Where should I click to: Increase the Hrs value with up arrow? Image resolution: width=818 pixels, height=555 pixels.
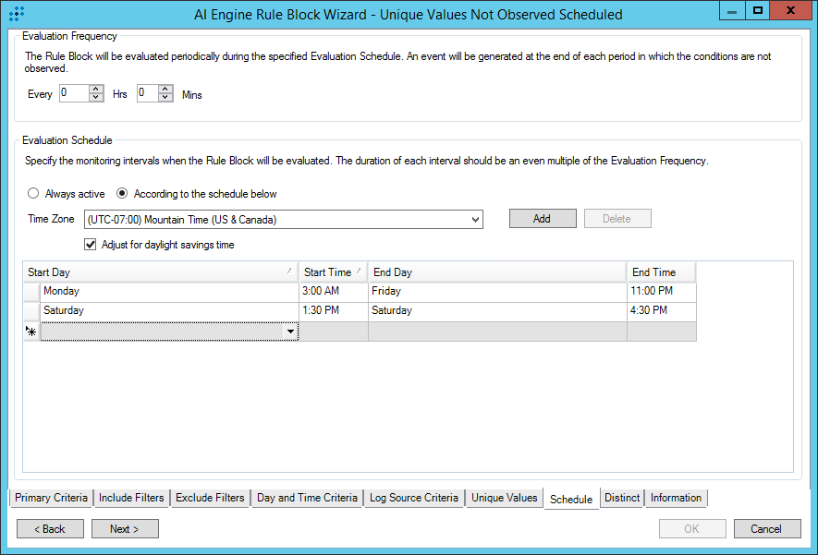pyautogui.click(x=96, y=90)
